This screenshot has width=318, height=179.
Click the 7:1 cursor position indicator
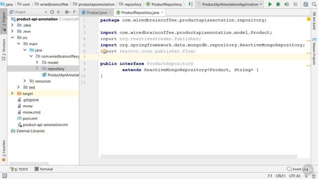(270, 176)
